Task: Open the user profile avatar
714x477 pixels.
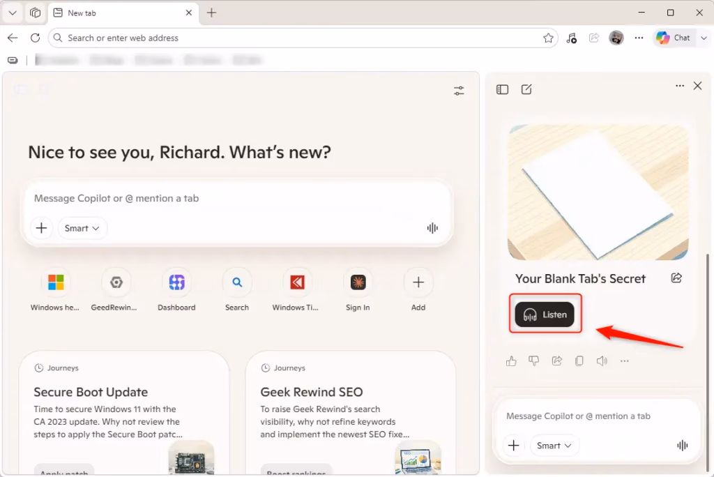Action: [x=616, y=38]
